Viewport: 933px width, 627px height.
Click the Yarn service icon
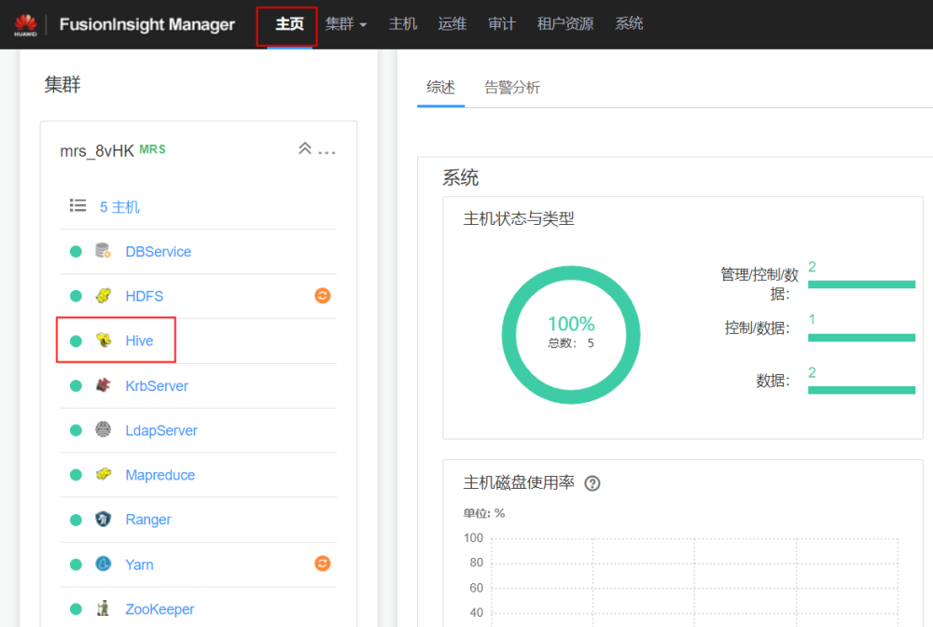[x=103, y=564]
